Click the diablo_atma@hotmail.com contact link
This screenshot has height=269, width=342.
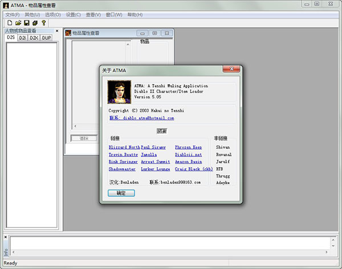[x=141, y=118]
